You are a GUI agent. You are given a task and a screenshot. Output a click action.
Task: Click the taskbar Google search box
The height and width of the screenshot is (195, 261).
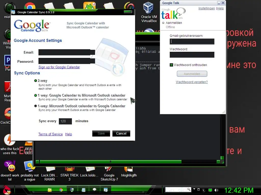point(176,189)
